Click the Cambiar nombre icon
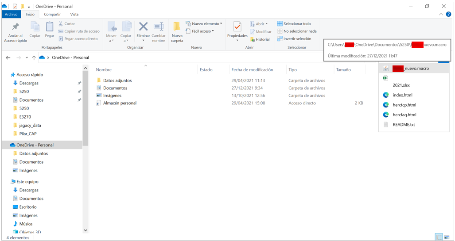The height and width of the screenshot is (241, 455). coord(158,27)
